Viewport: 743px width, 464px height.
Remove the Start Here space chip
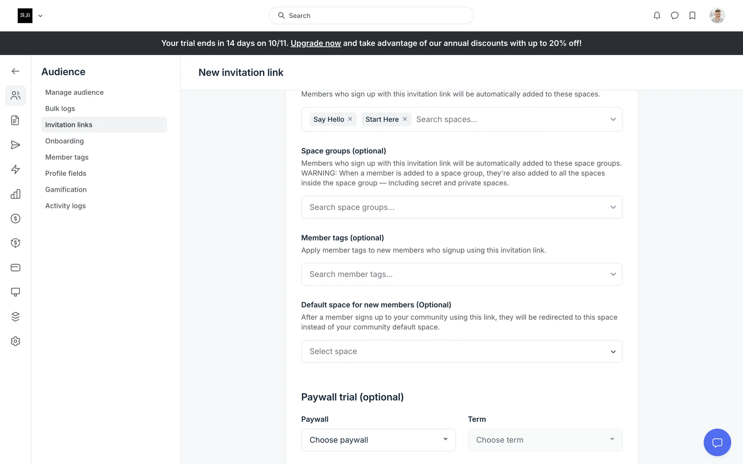tap(405, 119)
